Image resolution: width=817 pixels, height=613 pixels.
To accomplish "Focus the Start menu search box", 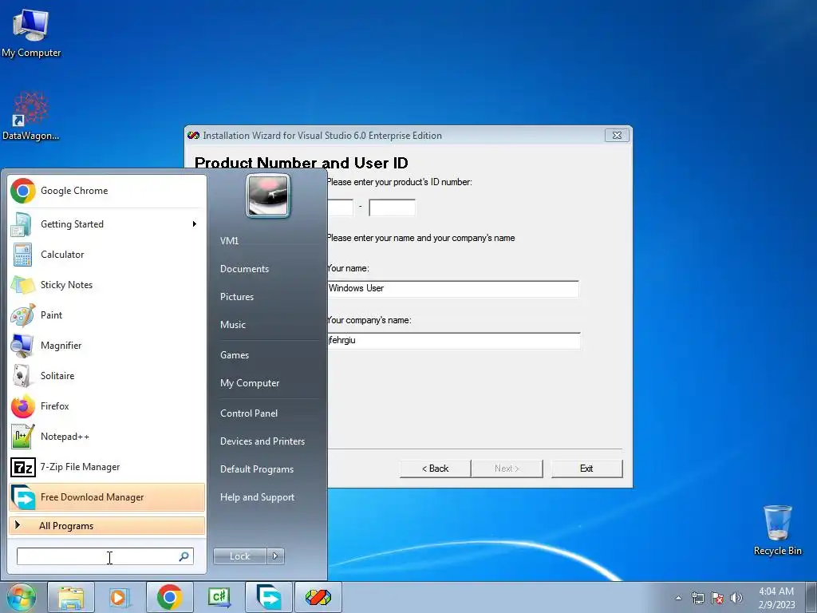I will [x=105, y=556].
